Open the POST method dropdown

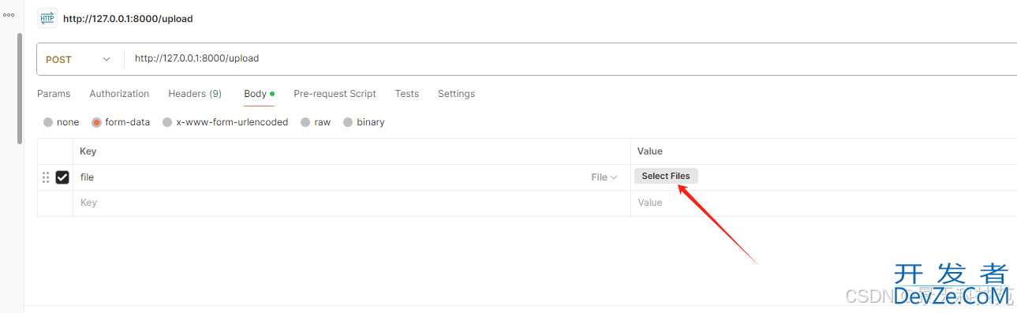coord(79,59)
